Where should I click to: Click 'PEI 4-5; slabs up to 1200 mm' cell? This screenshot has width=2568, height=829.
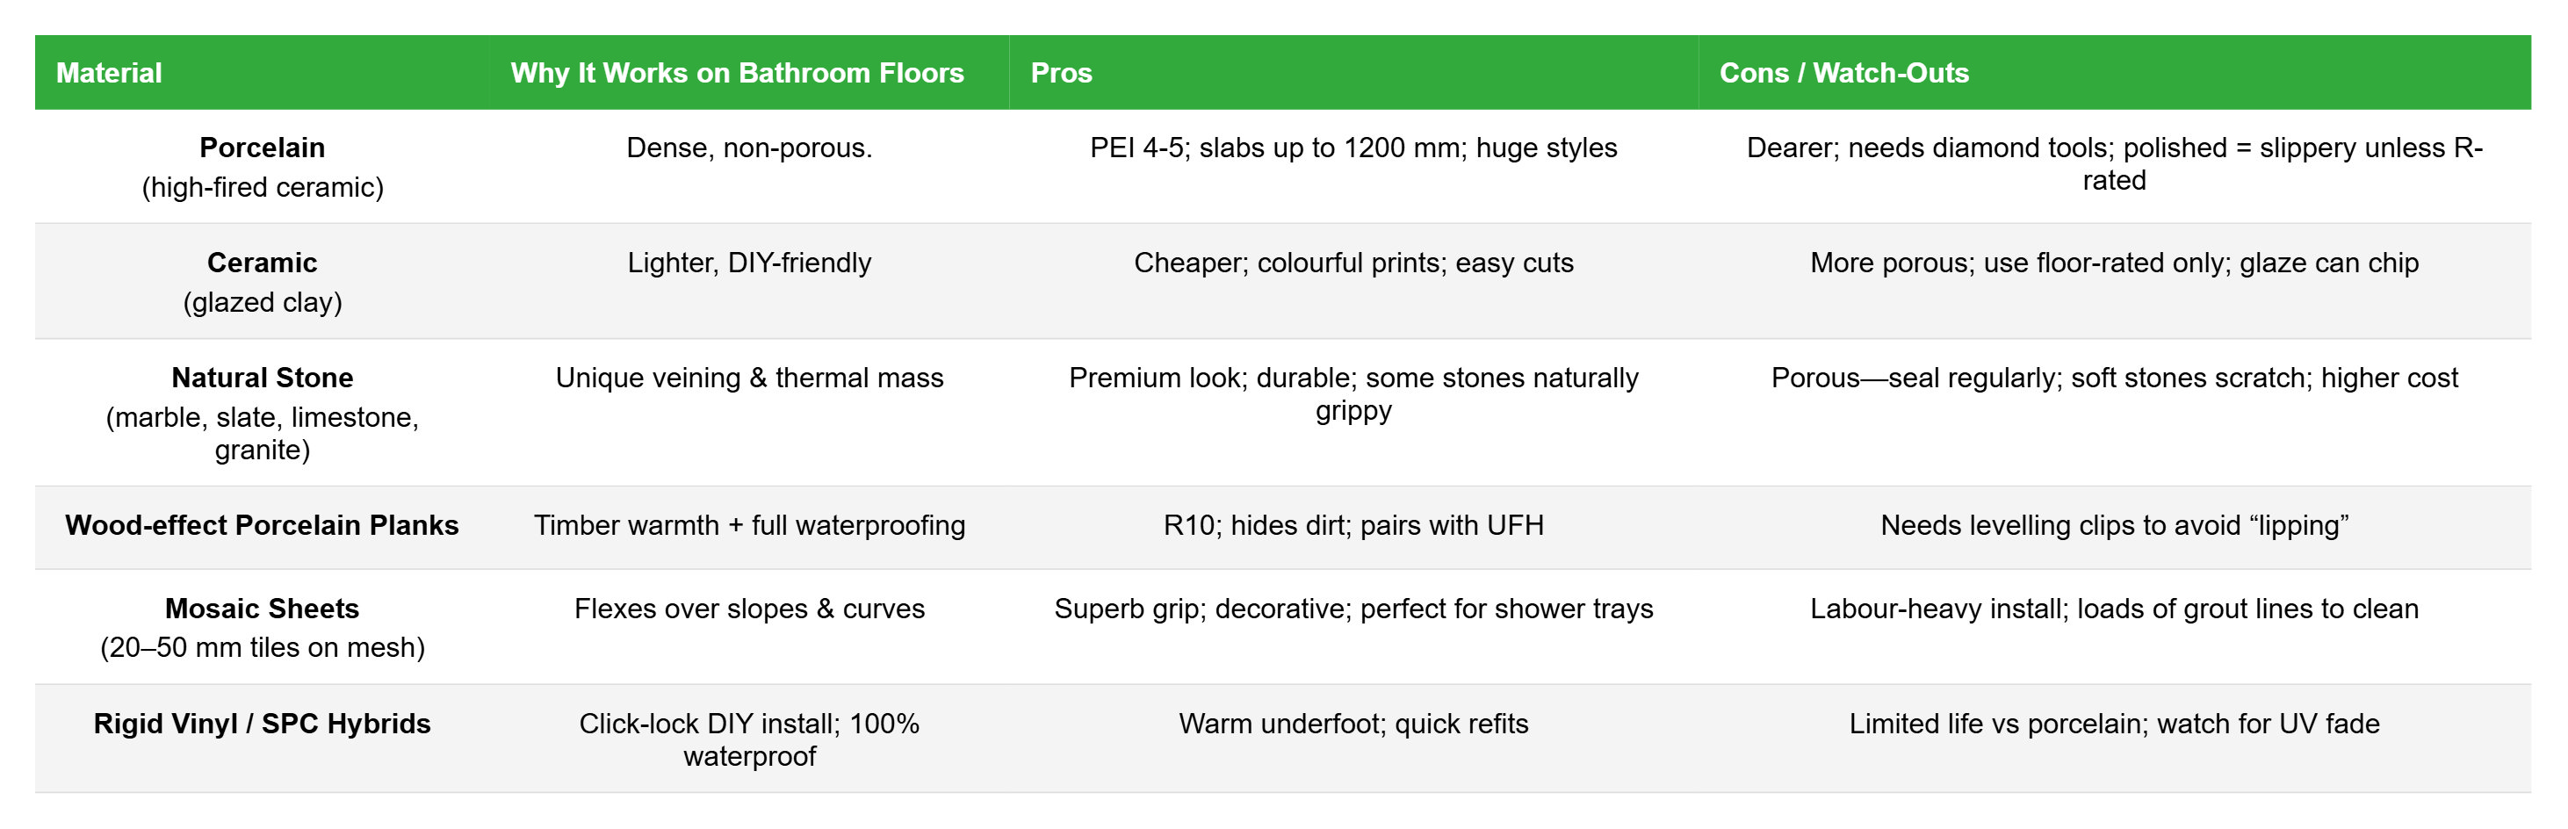(x=1353, y=148)
